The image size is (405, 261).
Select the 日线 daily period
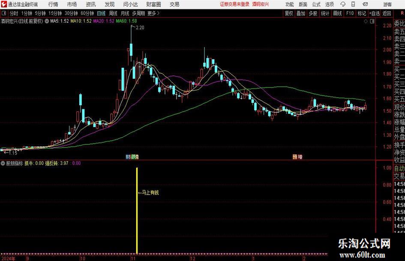(101, 13)
